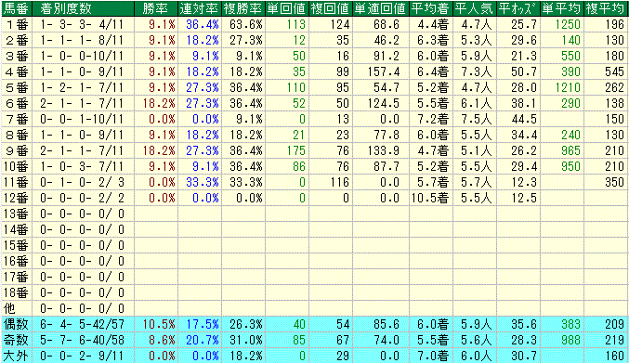
Task: Click the 124.5 単適回値 value in 6番 row
Action: tap(384, 103)
